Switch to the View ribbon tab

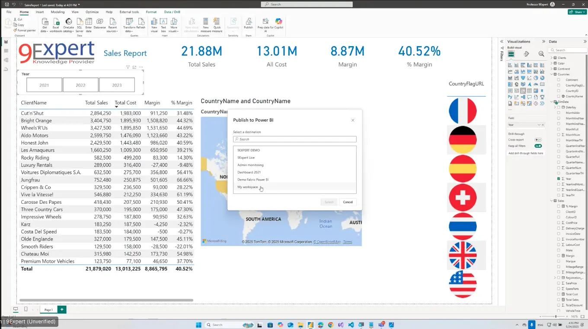(75, 12)
